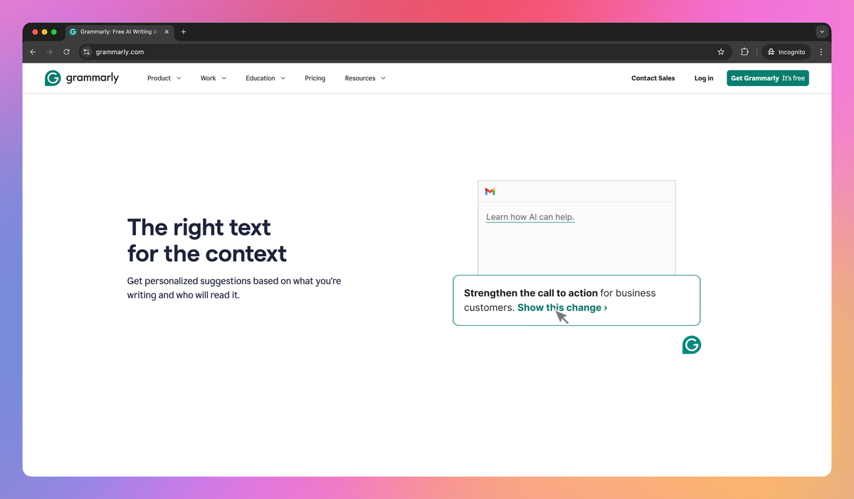Expand the Resources menu

(x=365, y=78)
